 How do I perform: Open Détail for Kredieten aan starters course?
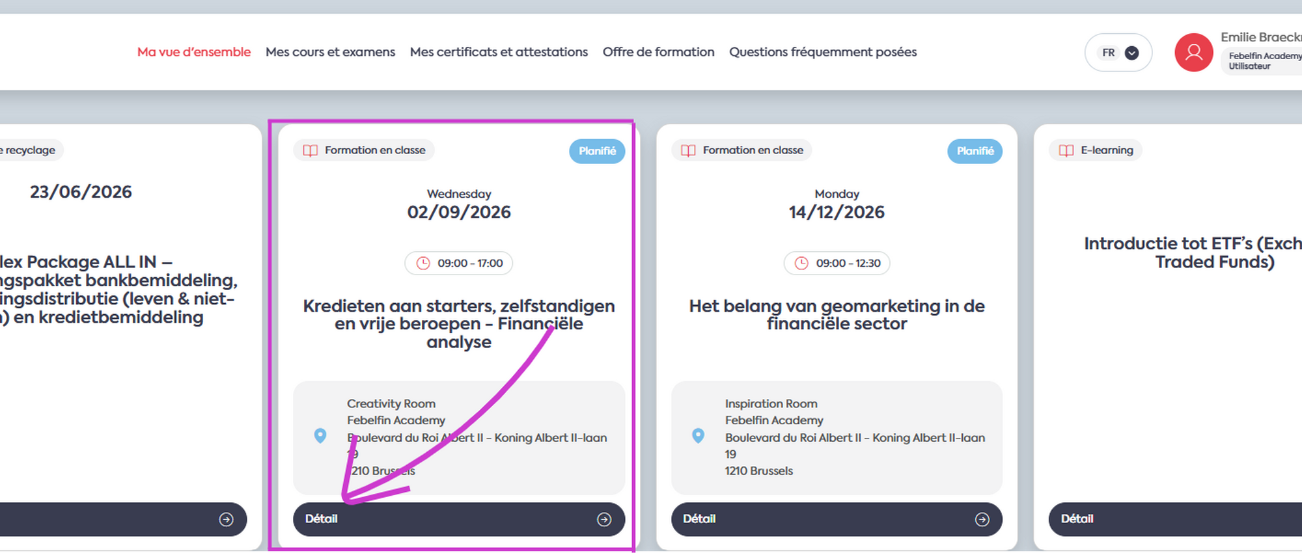(x=459, y=519)
